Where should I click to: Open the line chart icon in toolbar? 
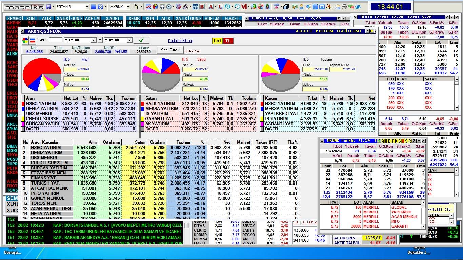148,7
